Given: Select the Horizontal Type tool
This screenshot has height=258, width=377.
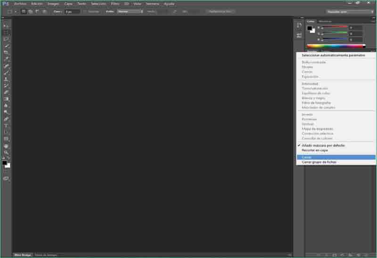Looking at the screenshot, I should tap(6, 125).
